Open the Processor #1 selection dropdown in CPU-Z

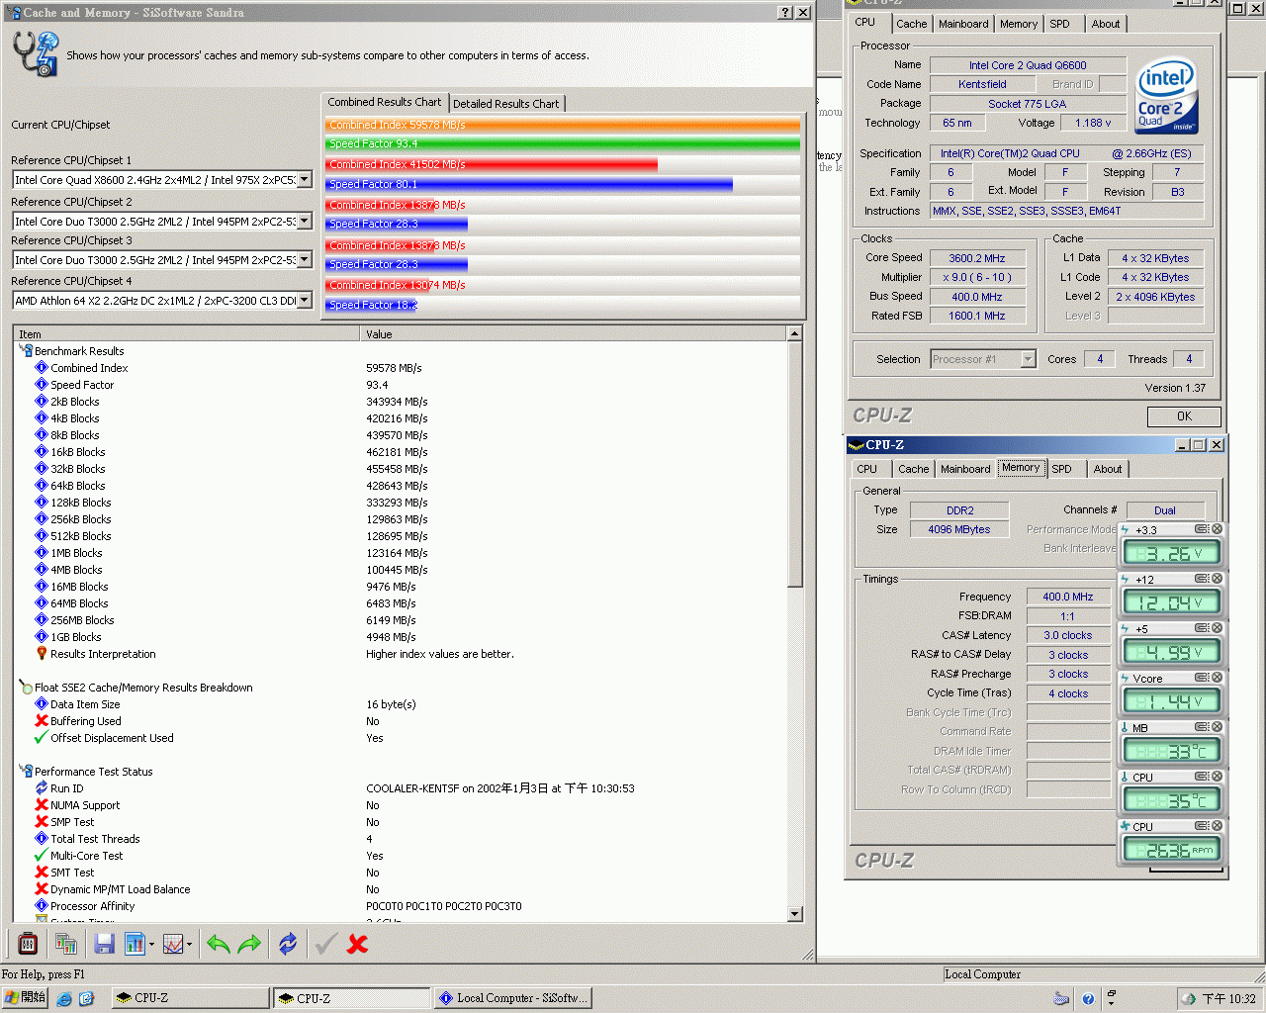1028,359
